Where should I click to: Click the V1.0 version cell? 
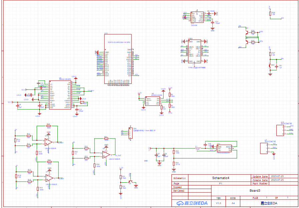point(218,203)
